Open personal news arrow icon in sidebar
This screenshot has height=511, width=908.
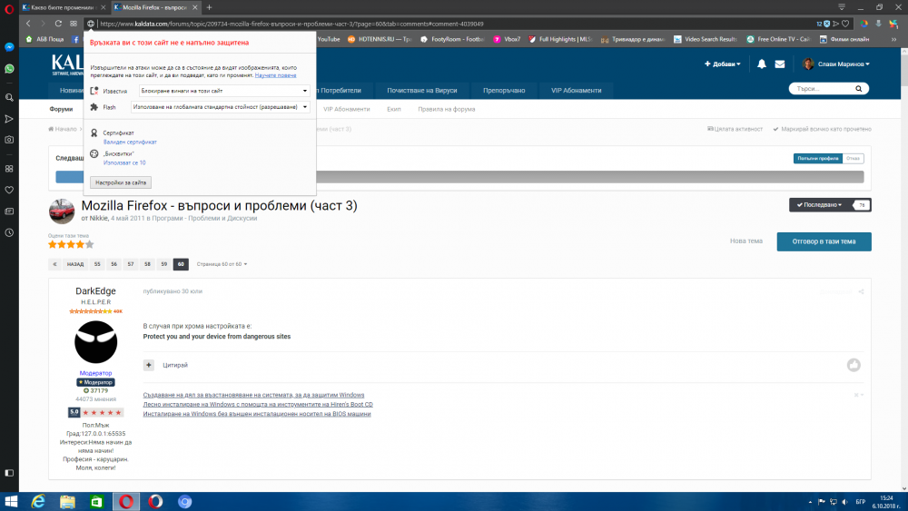coord(9,119)
